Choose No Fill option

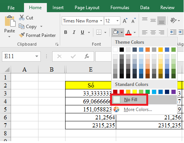pyautogui.click(x=144, y=100)
